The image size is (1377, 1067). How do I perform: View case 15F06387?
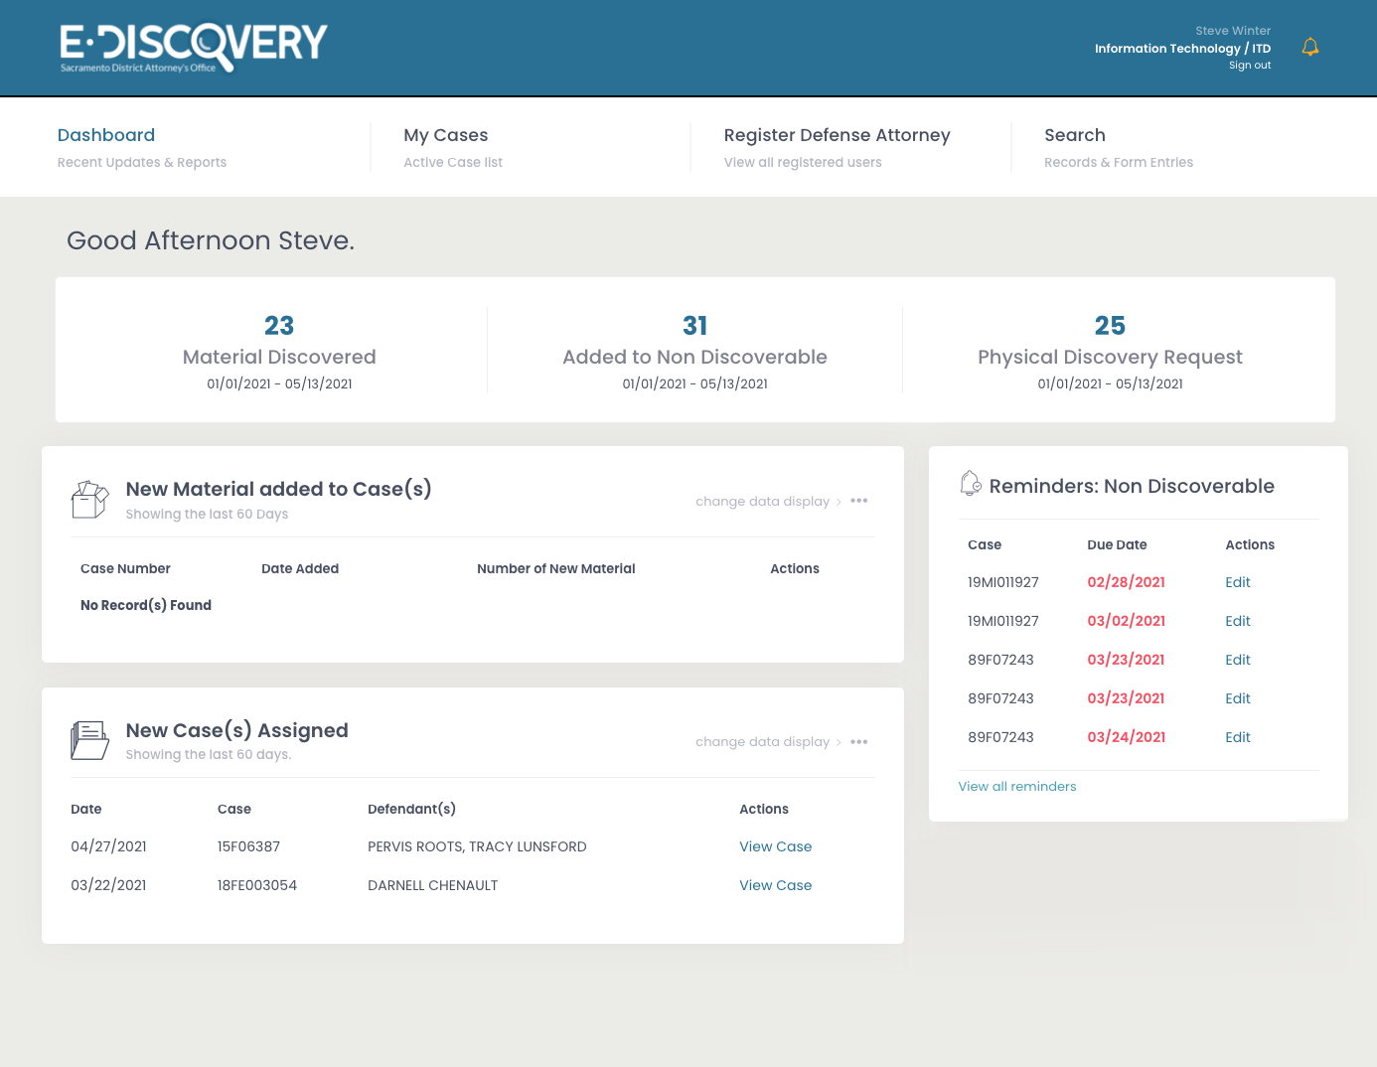pos(776,846)
